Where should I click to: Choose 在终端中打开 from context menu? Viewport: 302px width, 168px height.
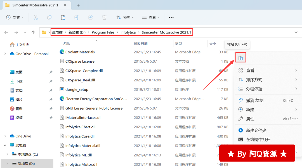(x=258, y=139)
